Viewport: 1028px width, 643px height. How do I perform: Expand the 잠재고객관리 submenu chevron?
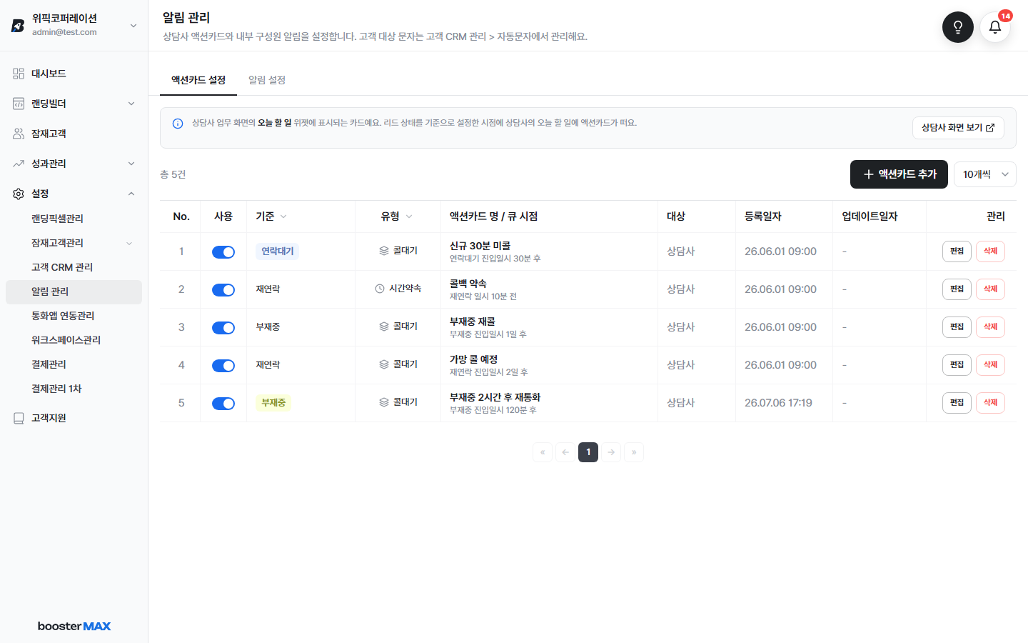pos(129,243)
